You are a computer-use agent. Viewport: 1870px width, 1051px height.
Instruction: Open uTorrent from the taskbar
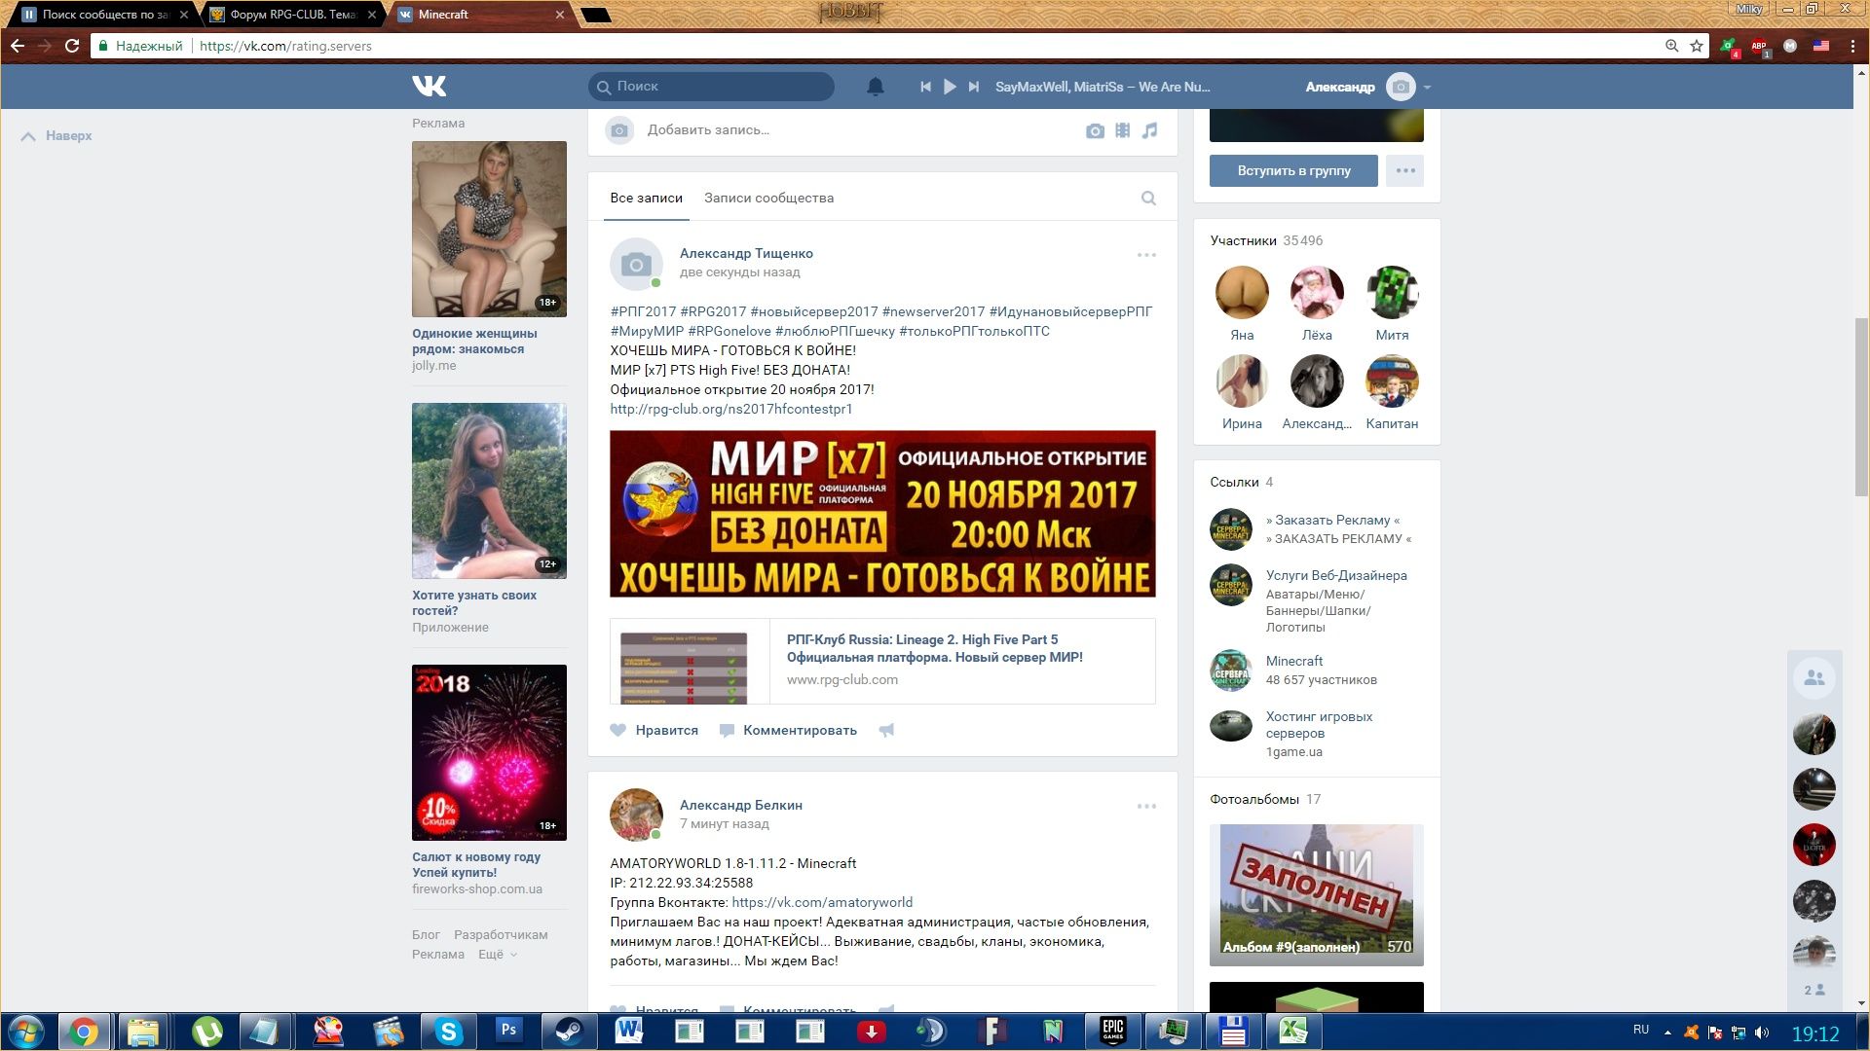tap(206, 1032)
